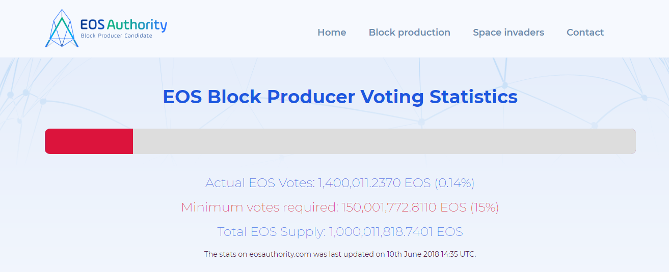Click the "Block Producer Candidate" tagline
The width and height of the screenshot is (669, 272).
(x=117, y=36)
